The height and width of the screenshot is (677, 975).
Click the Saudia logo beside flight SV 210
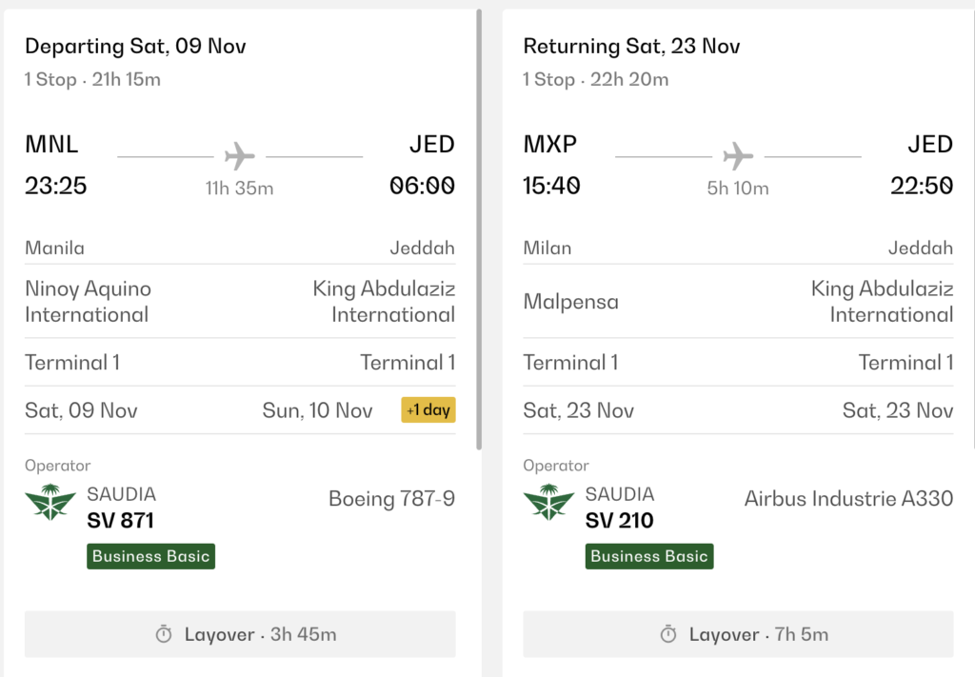[549, 503]
